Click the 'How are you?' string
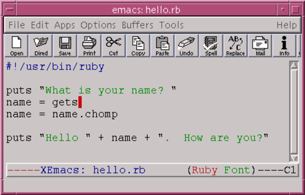 (x=223, y=138)
